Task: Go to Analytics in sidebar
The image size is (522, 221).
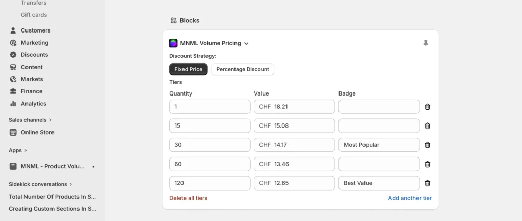Action: tap(34, 104)
